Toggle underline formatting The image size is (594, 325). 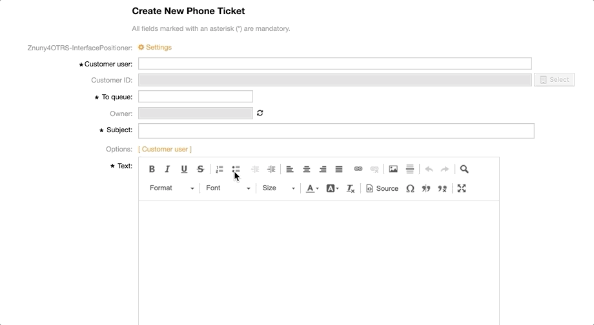tap(184, 169)
